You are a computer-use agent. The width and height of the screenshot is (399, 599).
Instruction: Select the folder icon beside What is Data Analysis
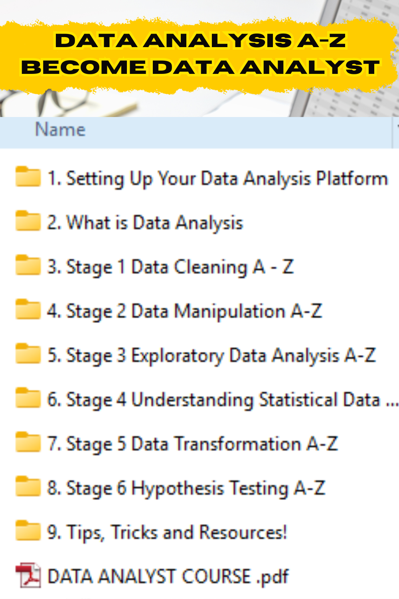28,221
